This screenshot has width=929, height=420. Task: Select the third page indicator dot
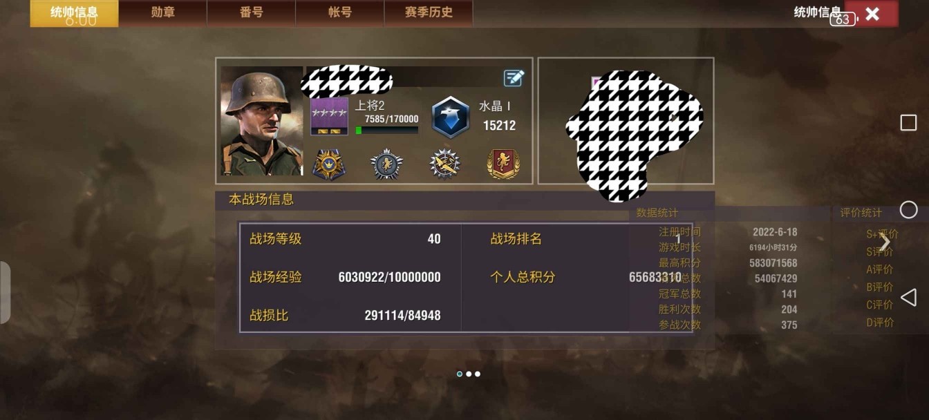point(477,374)
